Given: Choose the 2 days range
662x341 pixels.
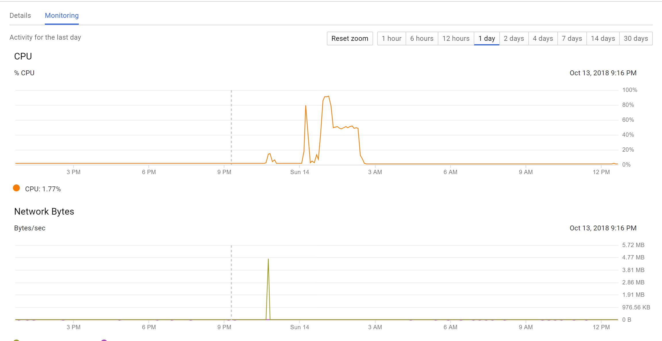Looking at the screenshot, I should tap(514, 38).
